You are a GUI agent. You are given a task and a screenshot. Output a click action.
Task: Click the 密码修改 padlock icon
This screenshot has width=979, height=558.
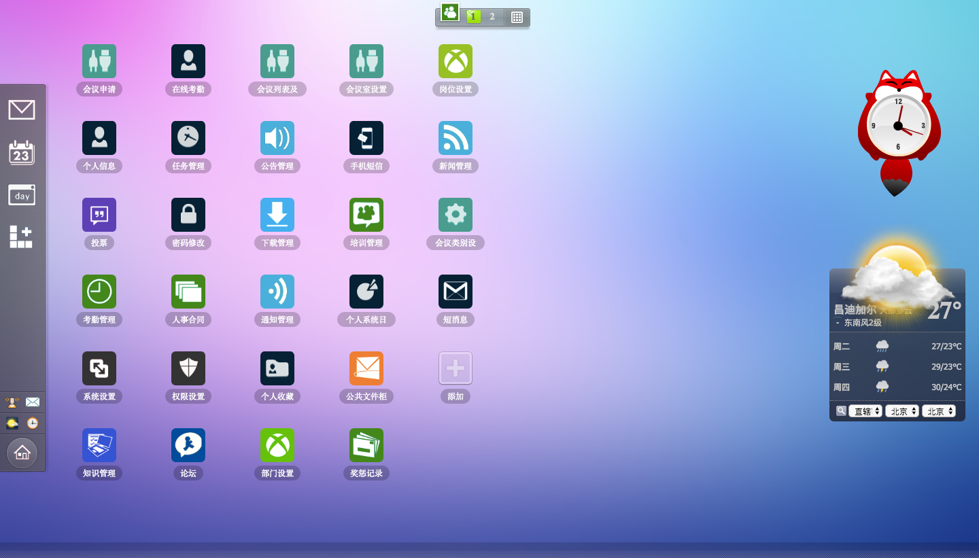(188, 215)
